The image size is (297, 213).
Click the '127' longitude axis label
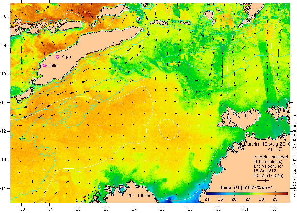coord(133,209)
